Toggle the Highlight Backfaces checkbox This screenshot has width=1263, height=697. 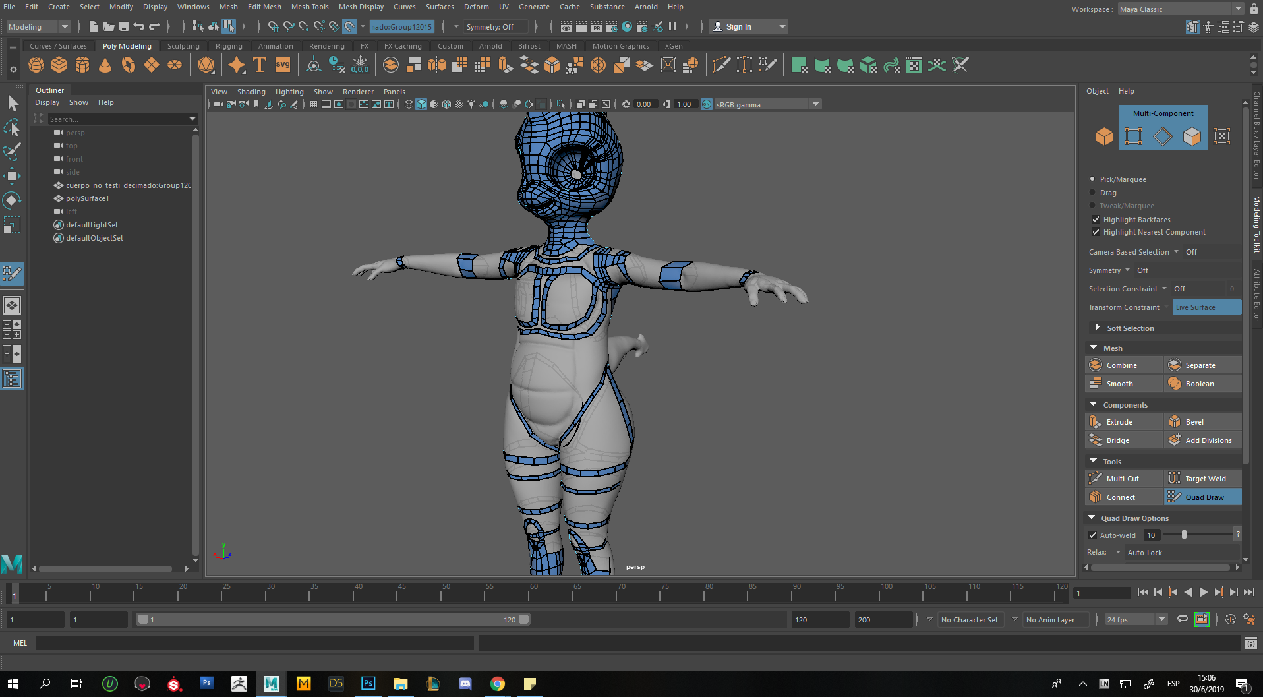click(x=1096, y=220)
